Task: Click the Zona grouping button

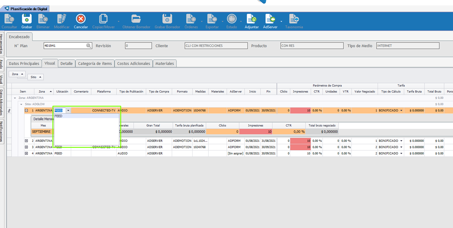Action: [x=17, y=74]
